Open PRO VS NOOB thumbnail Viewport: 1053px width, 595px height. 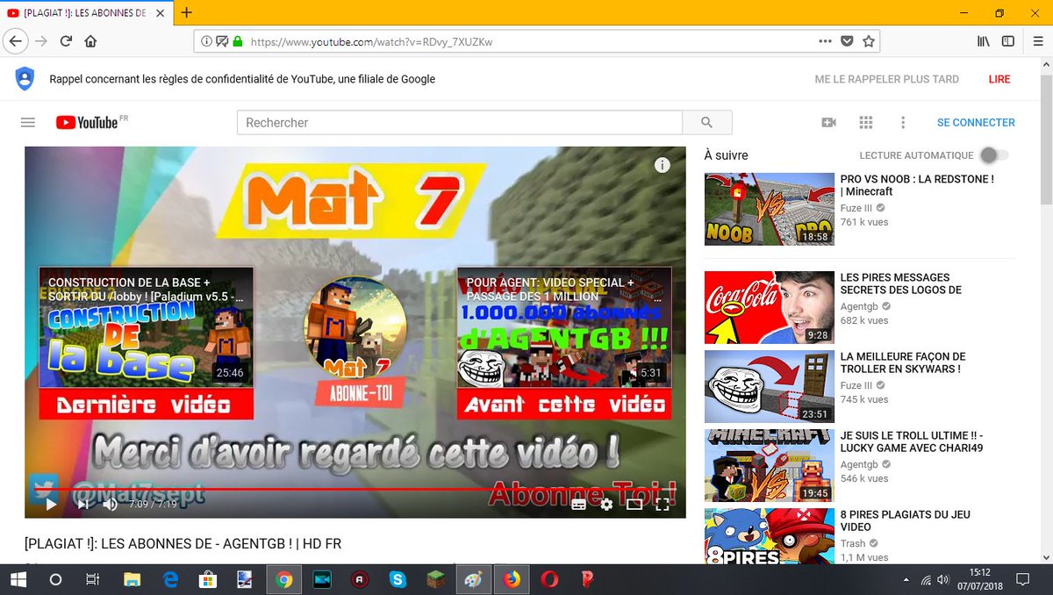[x=770, y=209]
